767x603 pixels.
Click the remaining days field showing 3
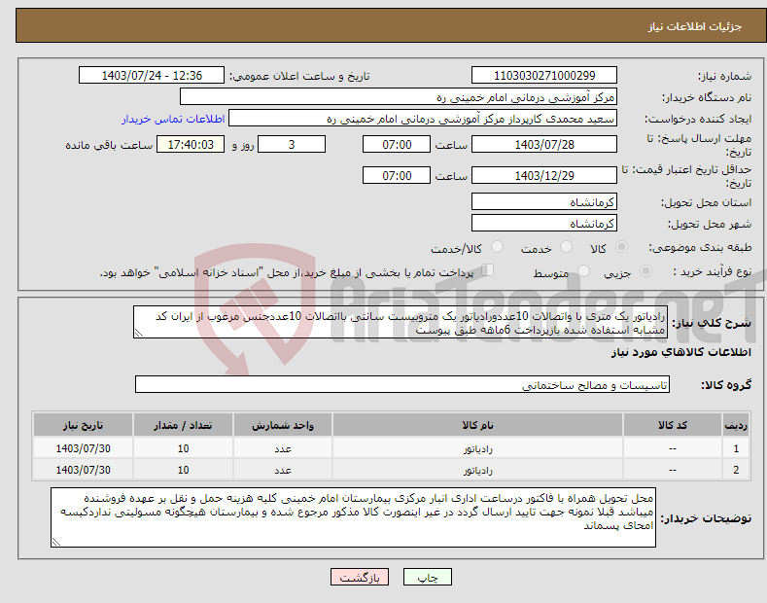[292, 144]
